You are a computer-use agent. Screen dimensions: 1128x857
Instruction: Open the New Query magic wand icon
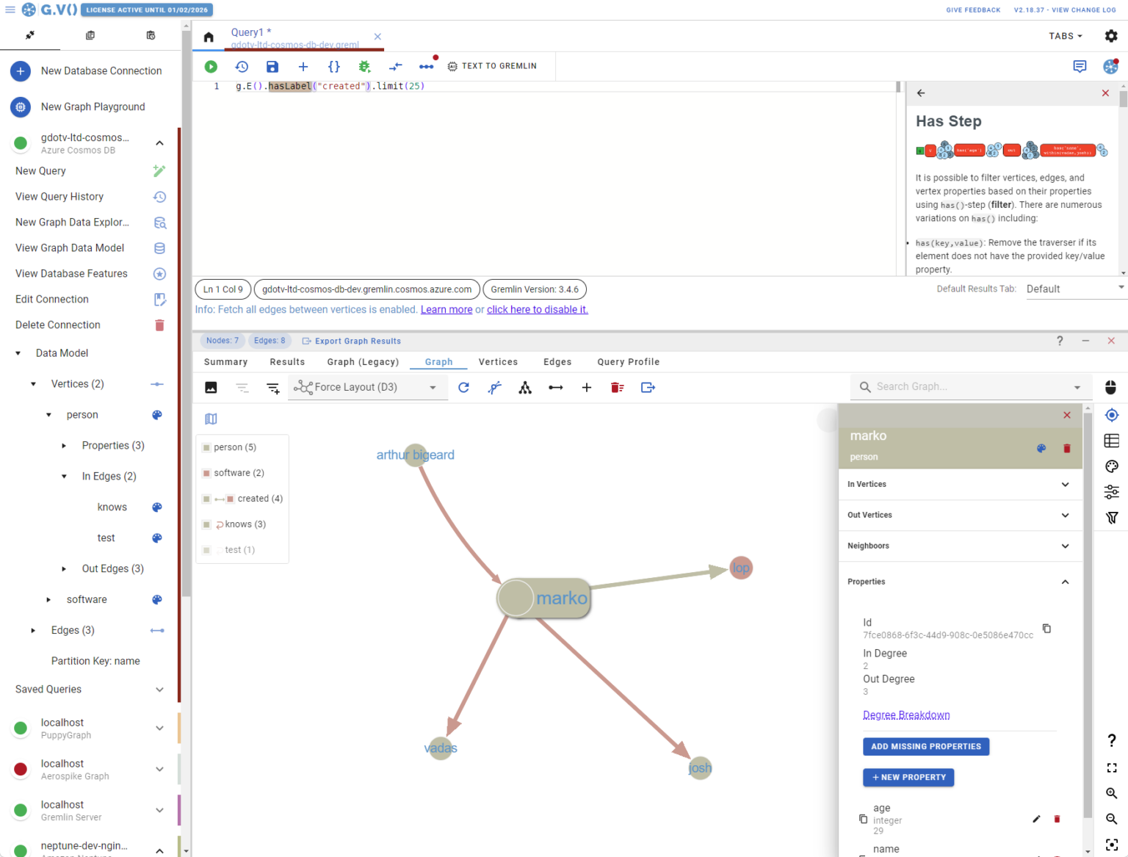click(159, 170)
